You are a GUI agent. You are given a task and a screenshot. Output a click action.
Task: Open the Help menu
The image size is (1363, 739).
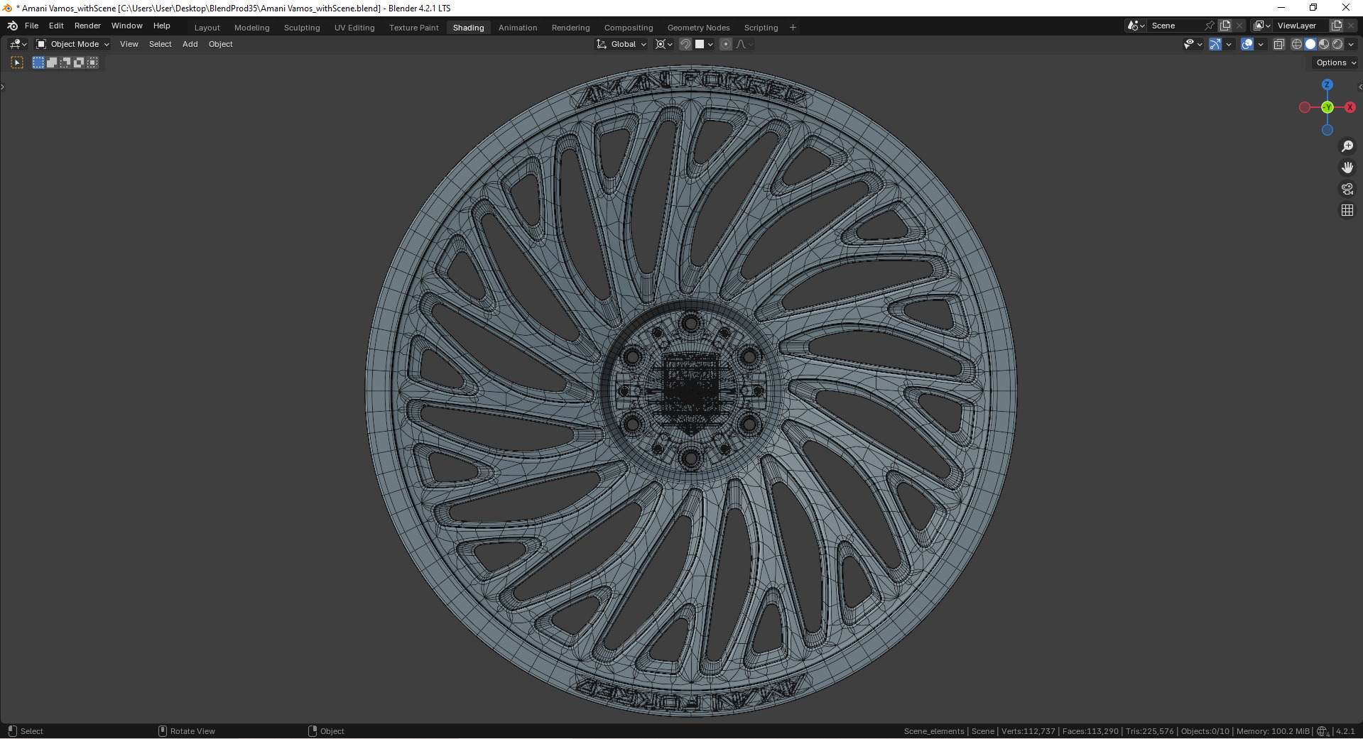click(x=162, y=26)
